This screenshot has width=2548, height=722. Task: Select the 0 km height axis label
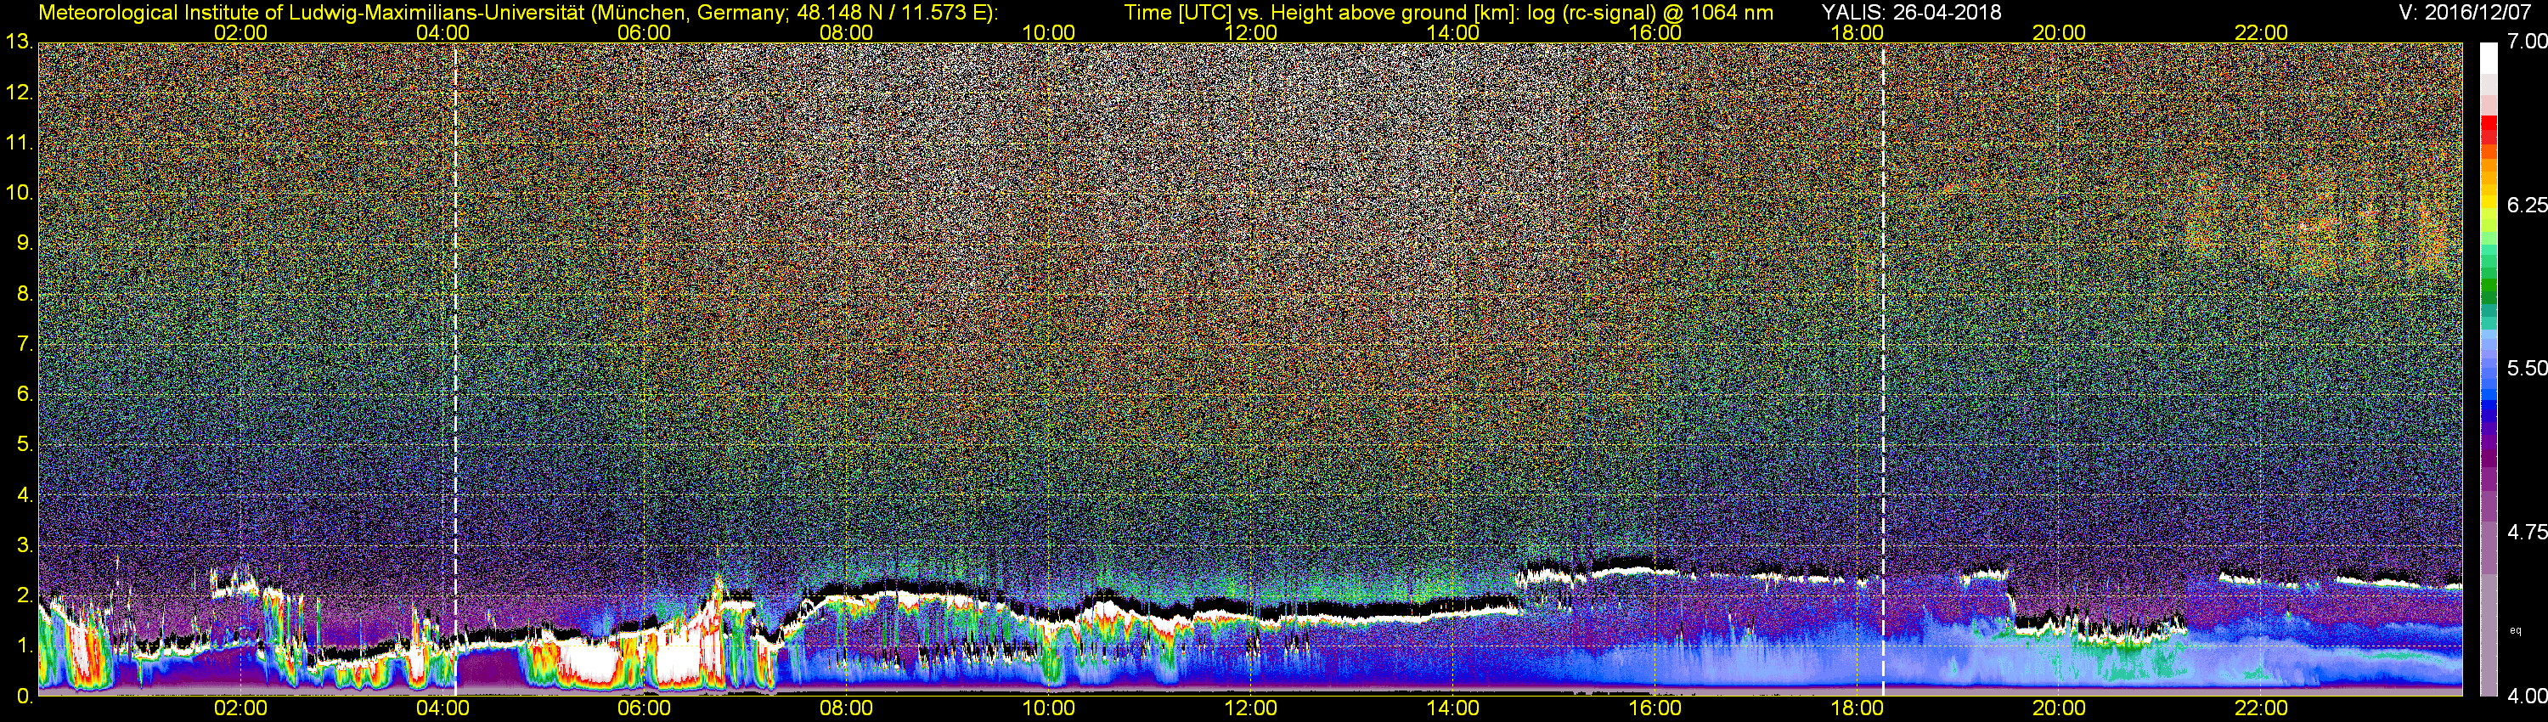pos(24,697)
